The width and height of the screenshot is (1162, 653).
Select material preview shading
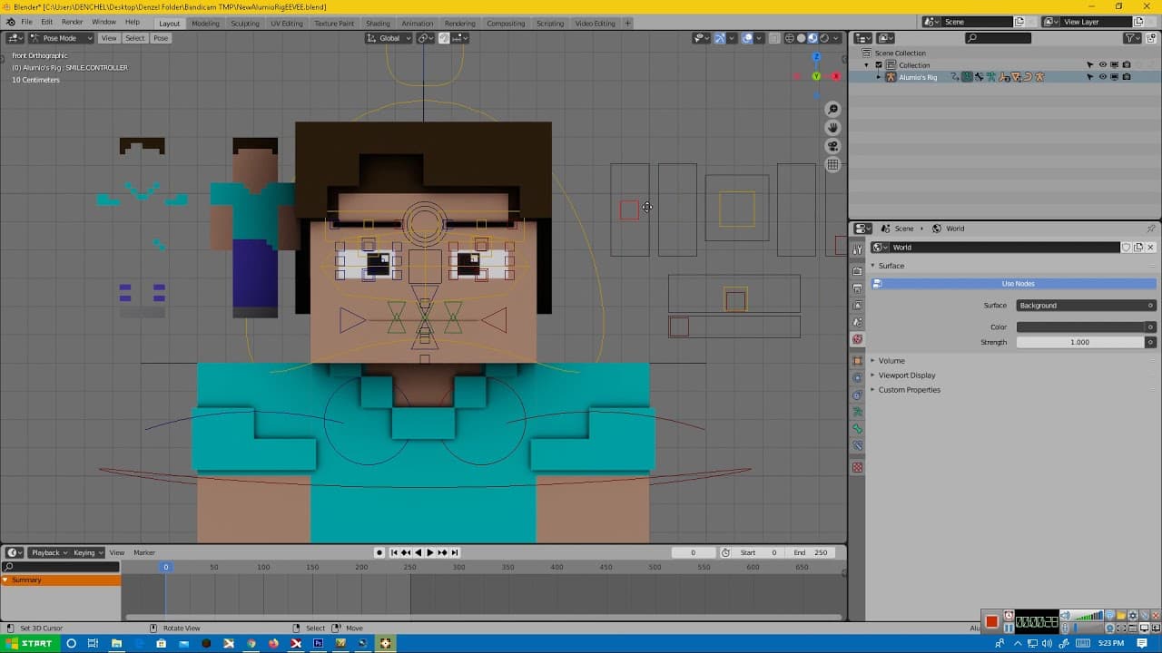coord(812,38)
